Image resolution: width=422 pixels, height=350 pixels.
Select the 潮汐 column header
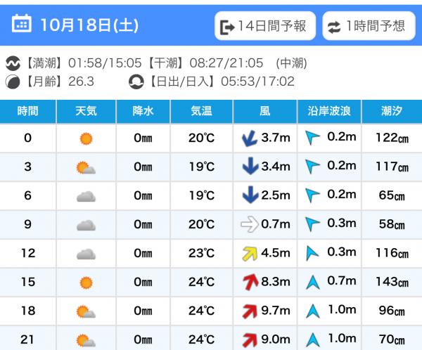coord(392,111)
